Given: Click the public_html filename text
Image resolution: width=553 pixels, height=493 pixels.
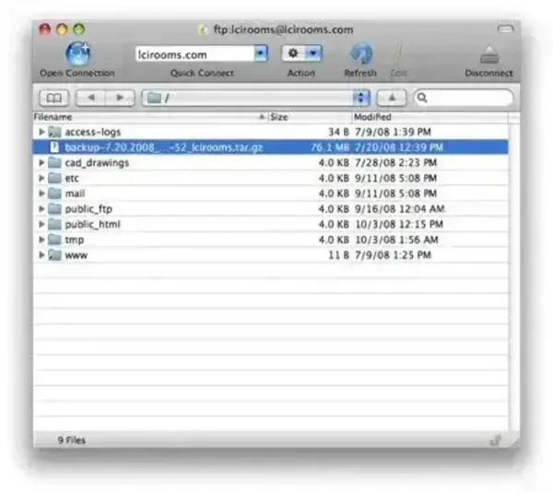Looking at the screenshot, I should pyautogui.click(x=93, y=224).
